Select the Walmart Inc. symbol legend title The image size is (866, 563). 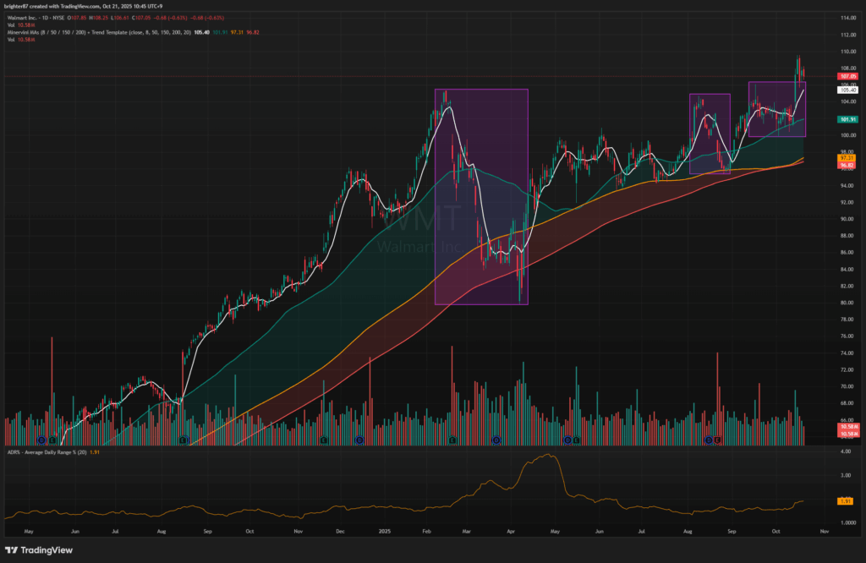[x=34, y=17]
